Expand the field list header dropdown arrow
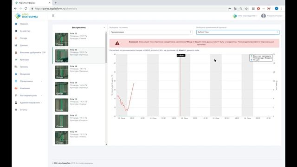Screen dimensions: 297x167 pyautogui.click(x=104, y=28)
